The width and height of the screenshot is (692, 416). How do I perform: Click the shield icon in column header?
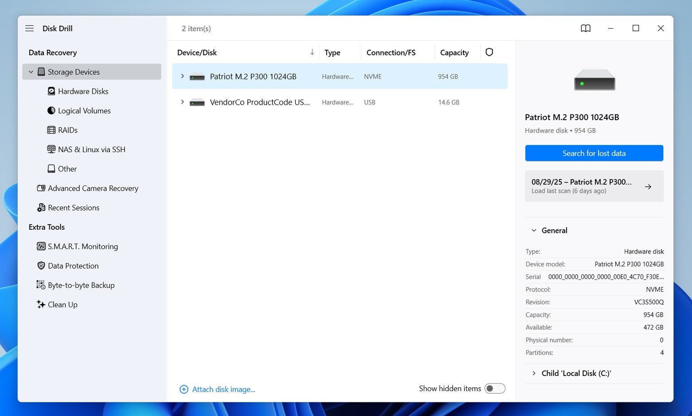pos(489,52)
